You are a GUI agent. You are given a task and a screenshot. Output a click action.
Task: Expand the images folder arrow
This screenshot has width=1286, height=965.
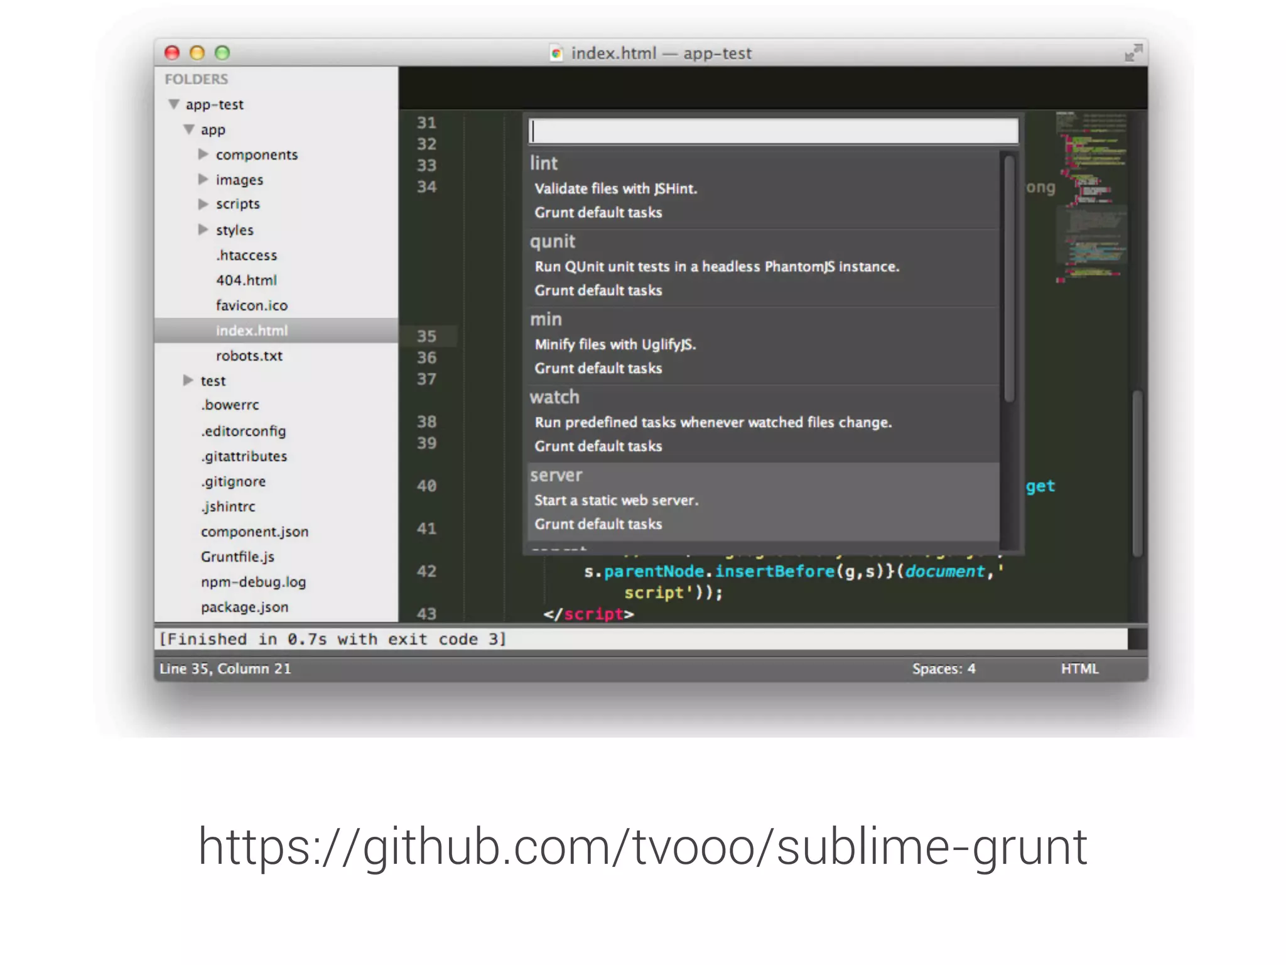203,179
